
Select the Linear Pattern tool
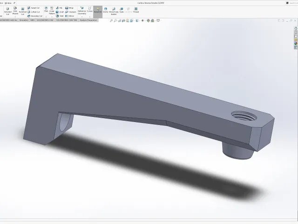[x=52, y=10]
